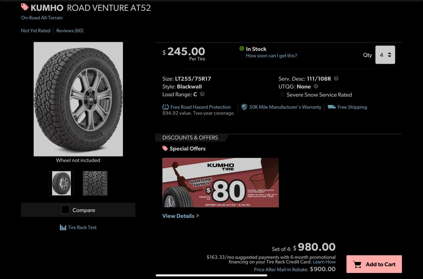Click the size value LT255/75R17
The width and height of the screenshot is (423, 279).
(193, 79)
